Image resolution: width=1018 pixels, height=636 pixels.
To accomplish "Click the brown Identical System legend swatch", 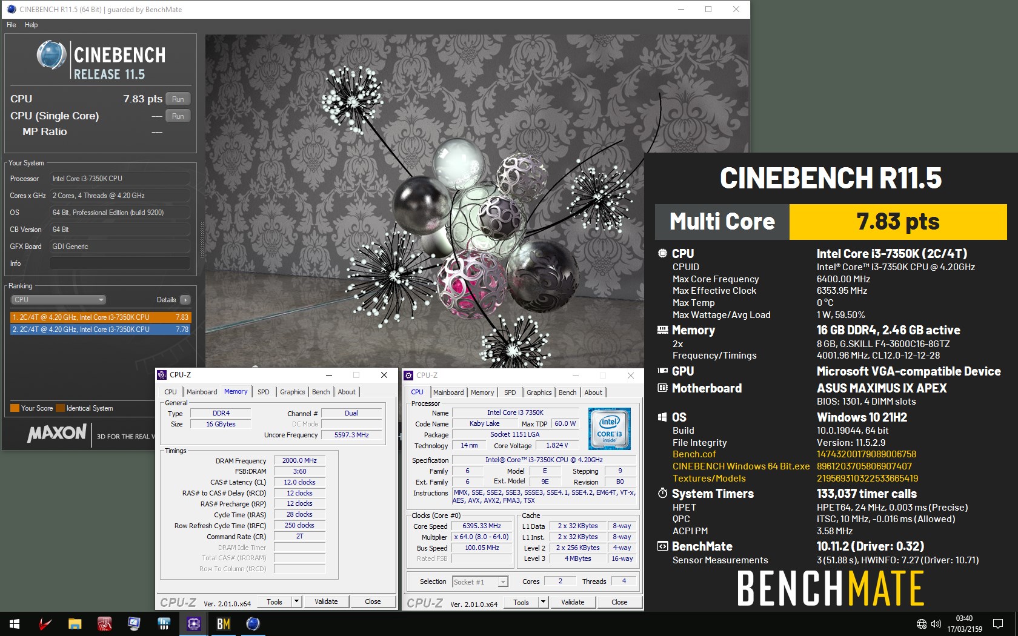I will pyautogui.click(x=60, y=408).
